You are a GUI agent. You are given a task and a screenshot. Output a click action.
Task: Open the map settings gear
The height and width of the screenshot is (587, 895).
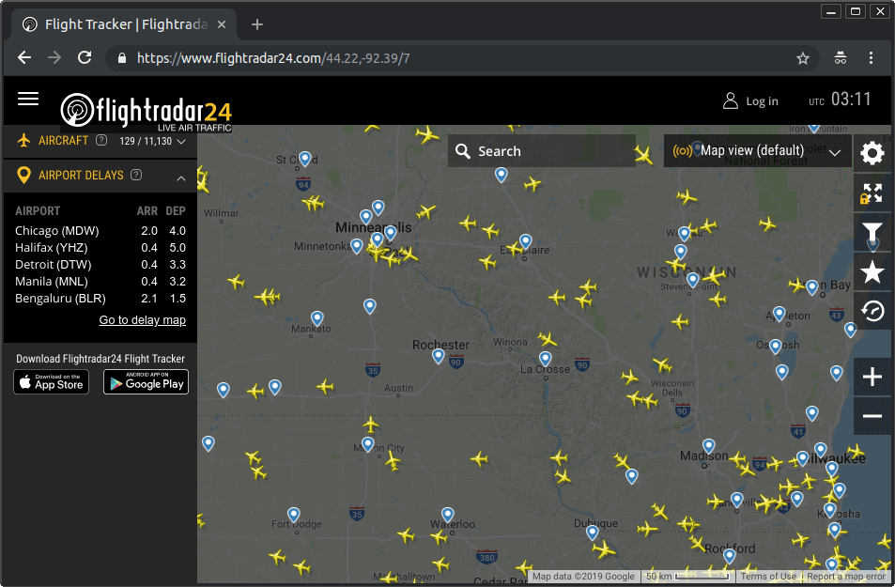tap(872, 154)
